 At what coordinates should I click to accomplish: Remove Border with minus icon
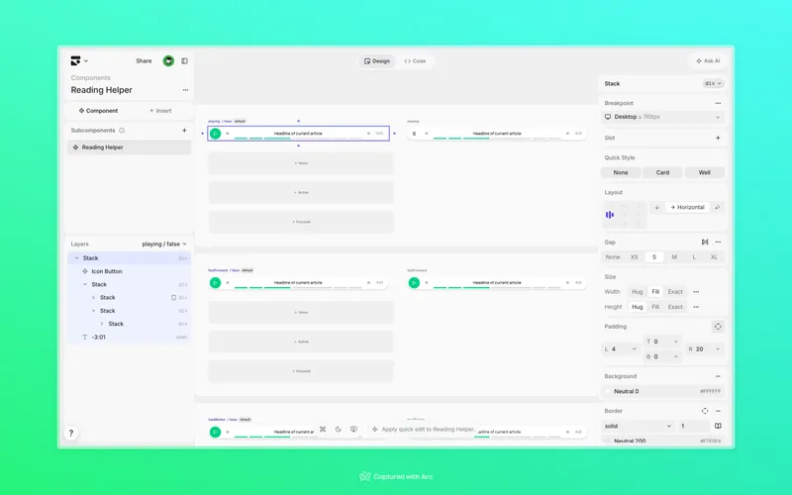tap(718, 411)
